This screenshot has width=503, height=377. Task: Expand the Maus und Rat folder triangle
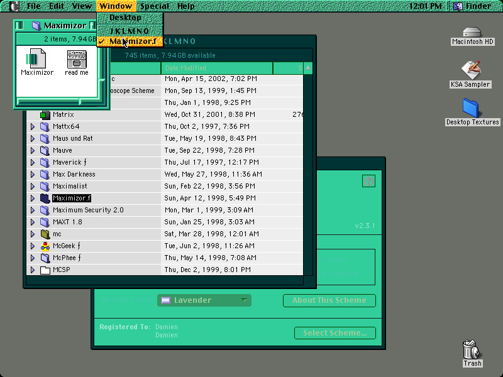(x=33, y=138)
